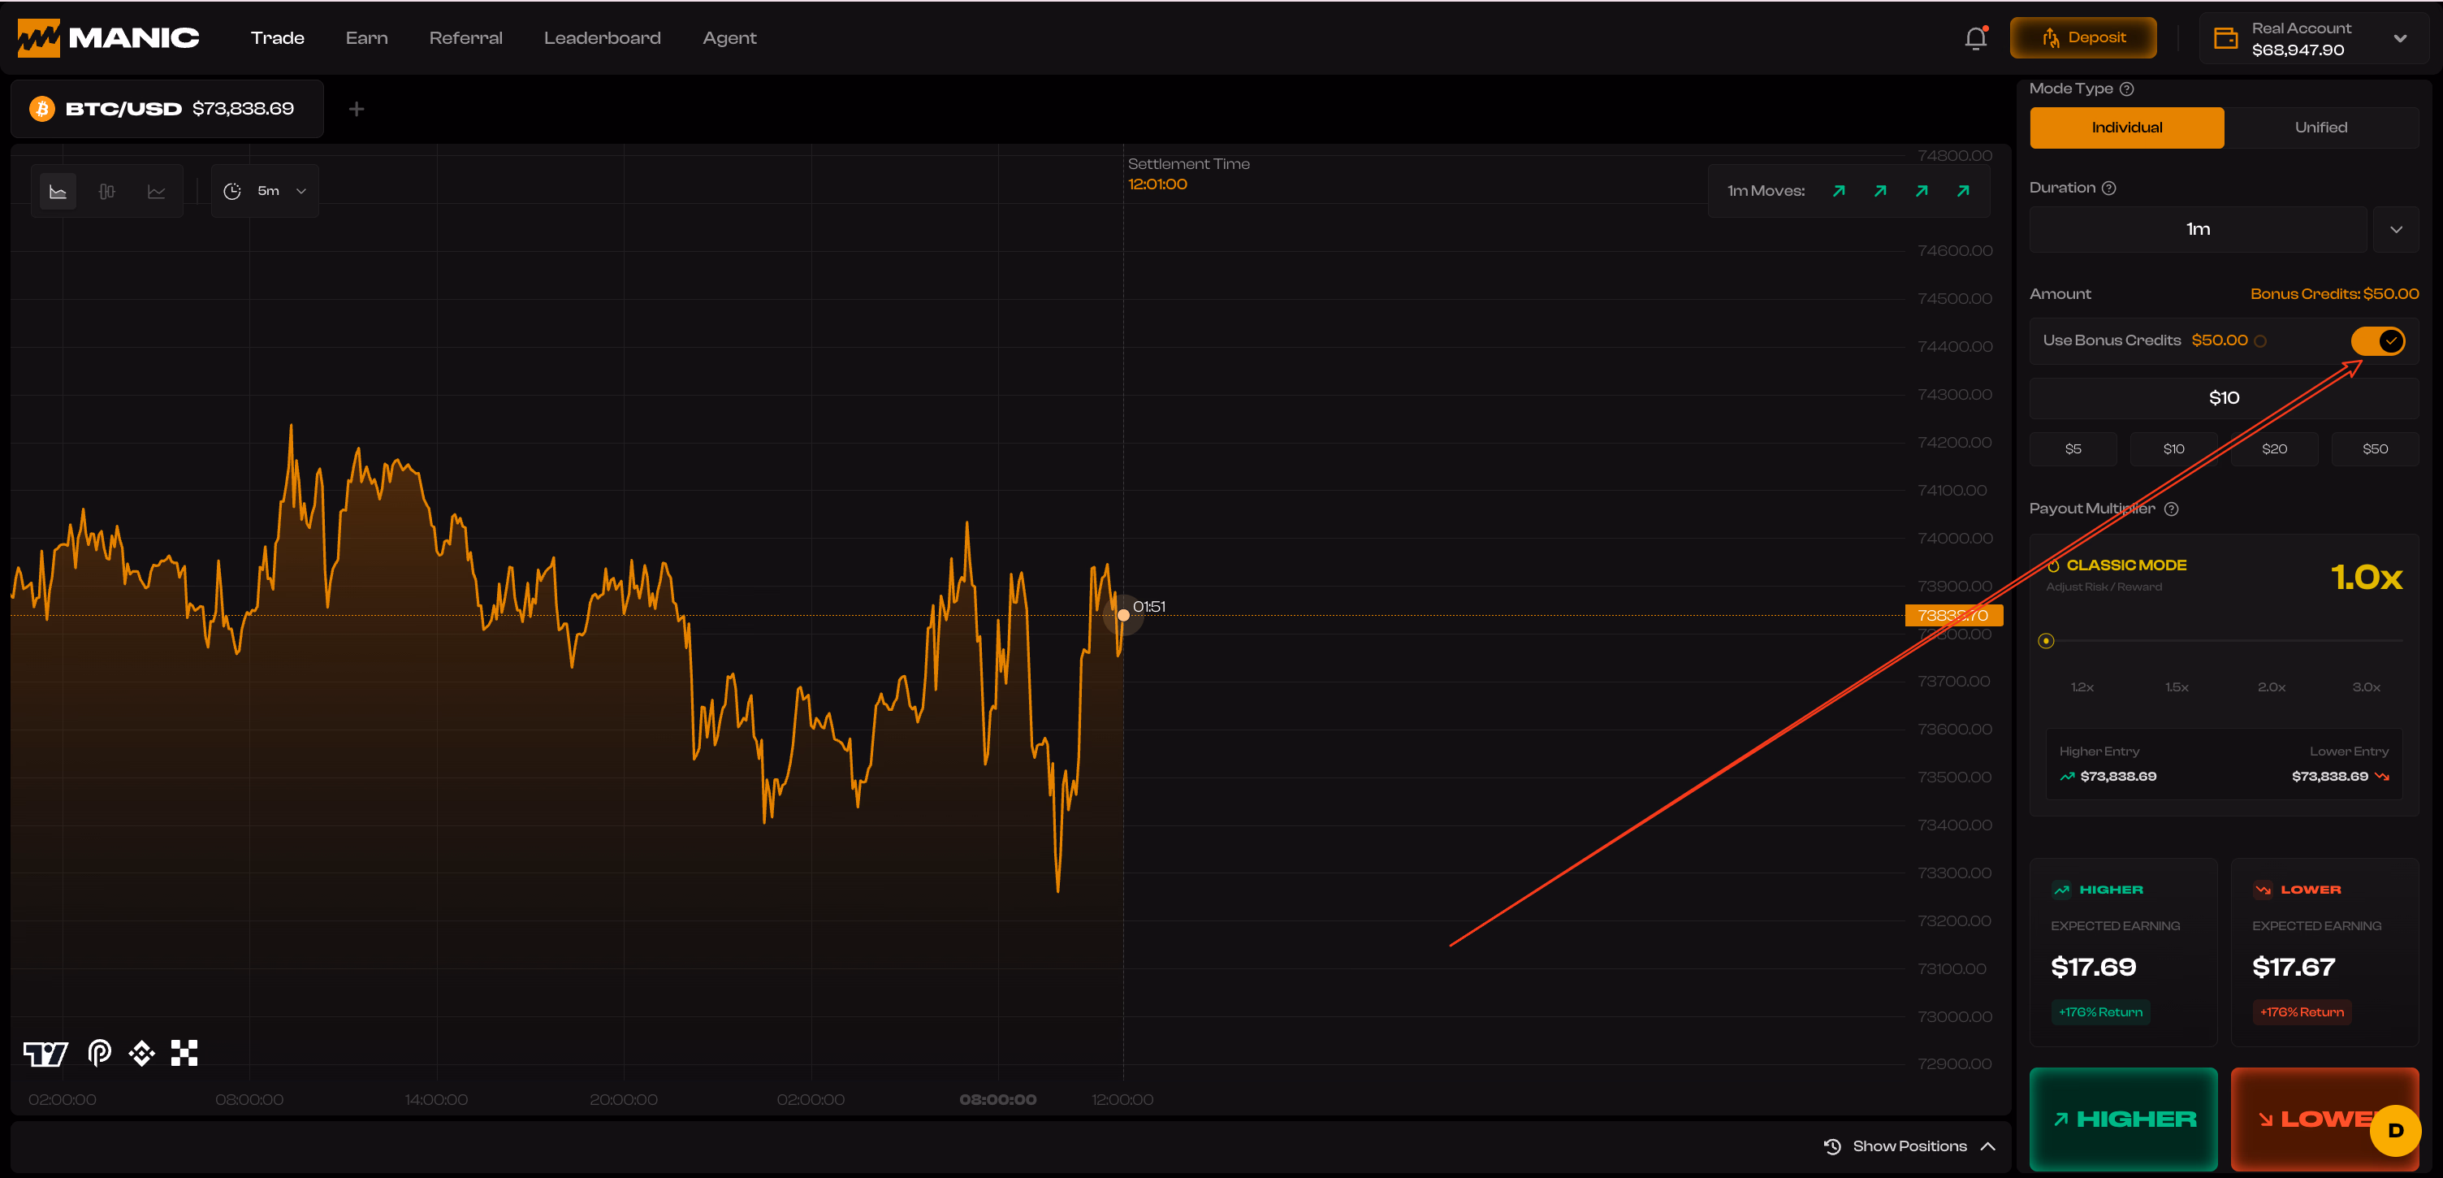Click the third 1m Moves up arrow
The image size is (2443, 1178).
(x=1922, y=192)
